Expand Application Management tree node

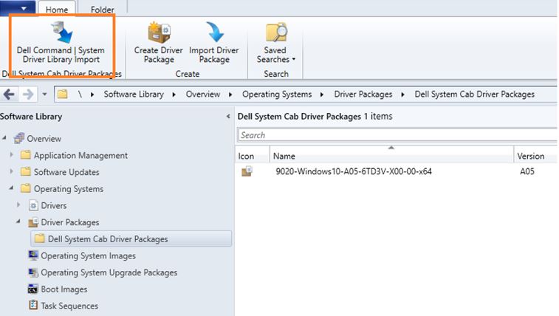click(11, 154)
